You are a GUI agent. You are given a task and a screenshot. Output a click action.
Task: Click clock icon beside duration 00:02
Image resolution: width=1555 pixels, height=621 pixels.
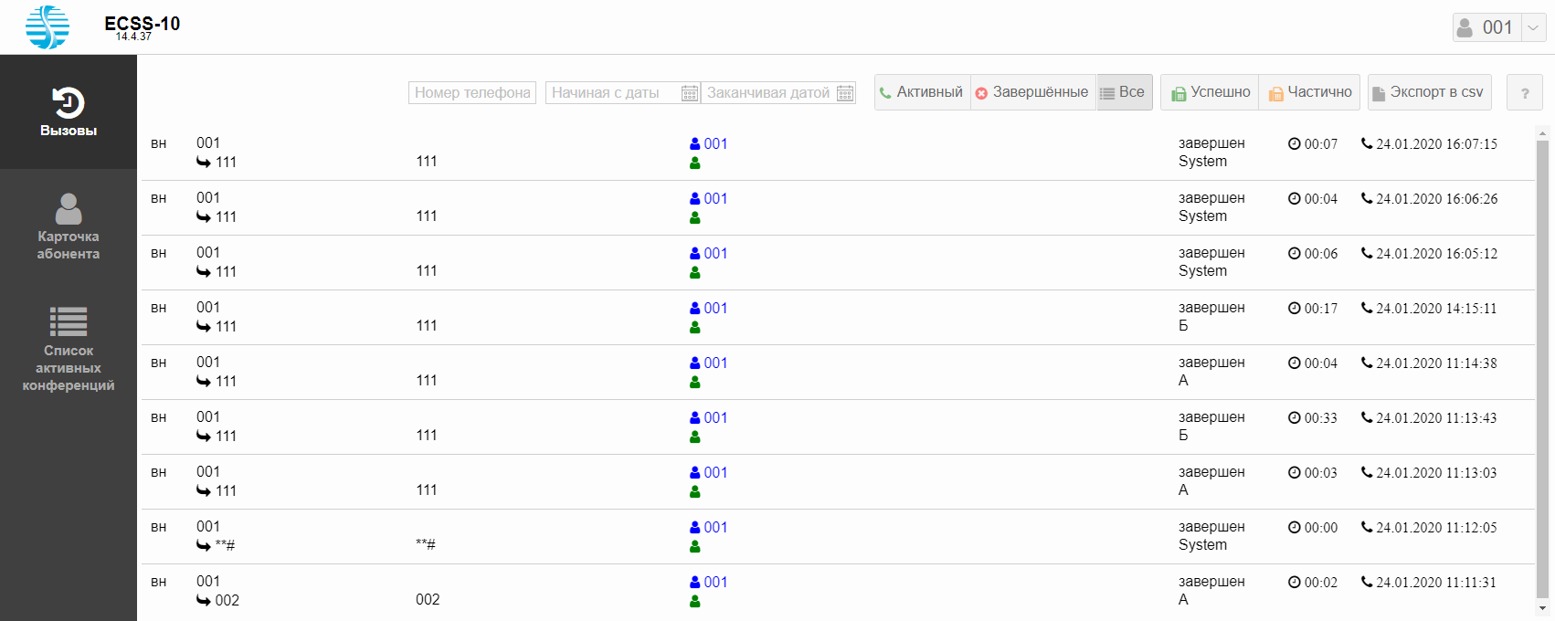tap(1294, 582)
